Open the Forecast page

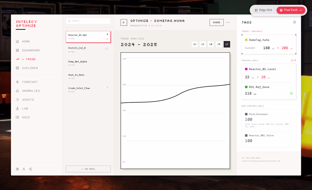click(x=30, y=82)
